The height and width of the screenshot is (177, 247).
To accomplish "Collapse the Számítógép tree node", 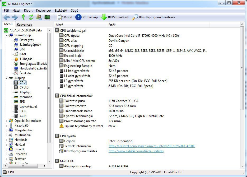I will click(6, 35).
